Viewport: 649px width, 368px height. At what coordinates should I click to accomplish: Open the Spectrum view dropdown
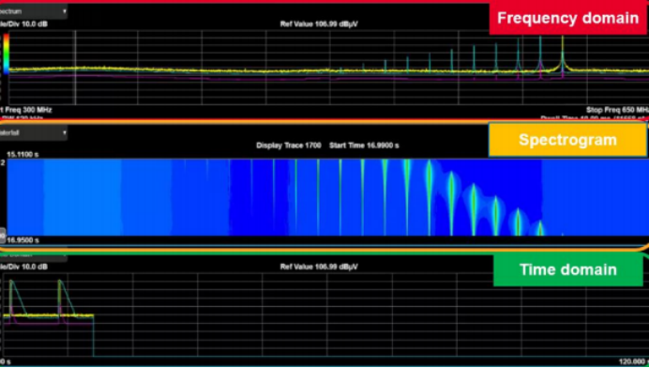33,11
